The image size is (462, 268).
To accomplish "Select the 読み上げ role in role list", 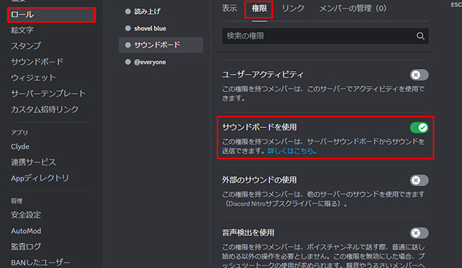I will click(161, 11).
